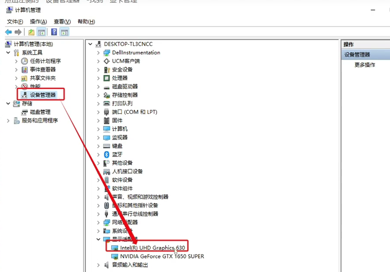Open the 文件(F) menu
Viewport: 390px width, 272px height.
(x=15, y=22)
